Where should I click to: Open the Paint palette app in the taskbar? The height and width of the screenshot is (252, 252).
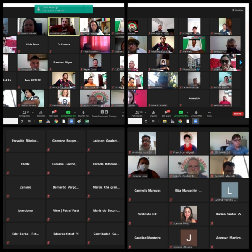point(79,121)
